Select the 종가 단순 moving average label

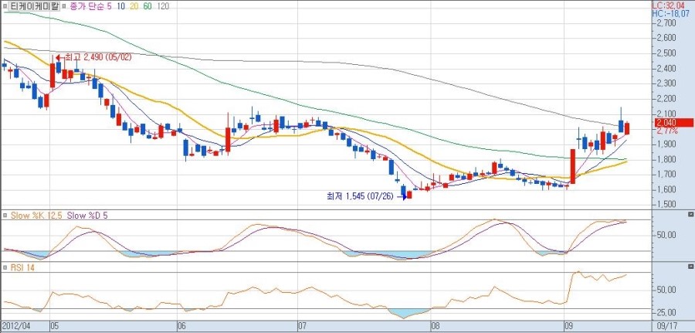pos(87,7)
